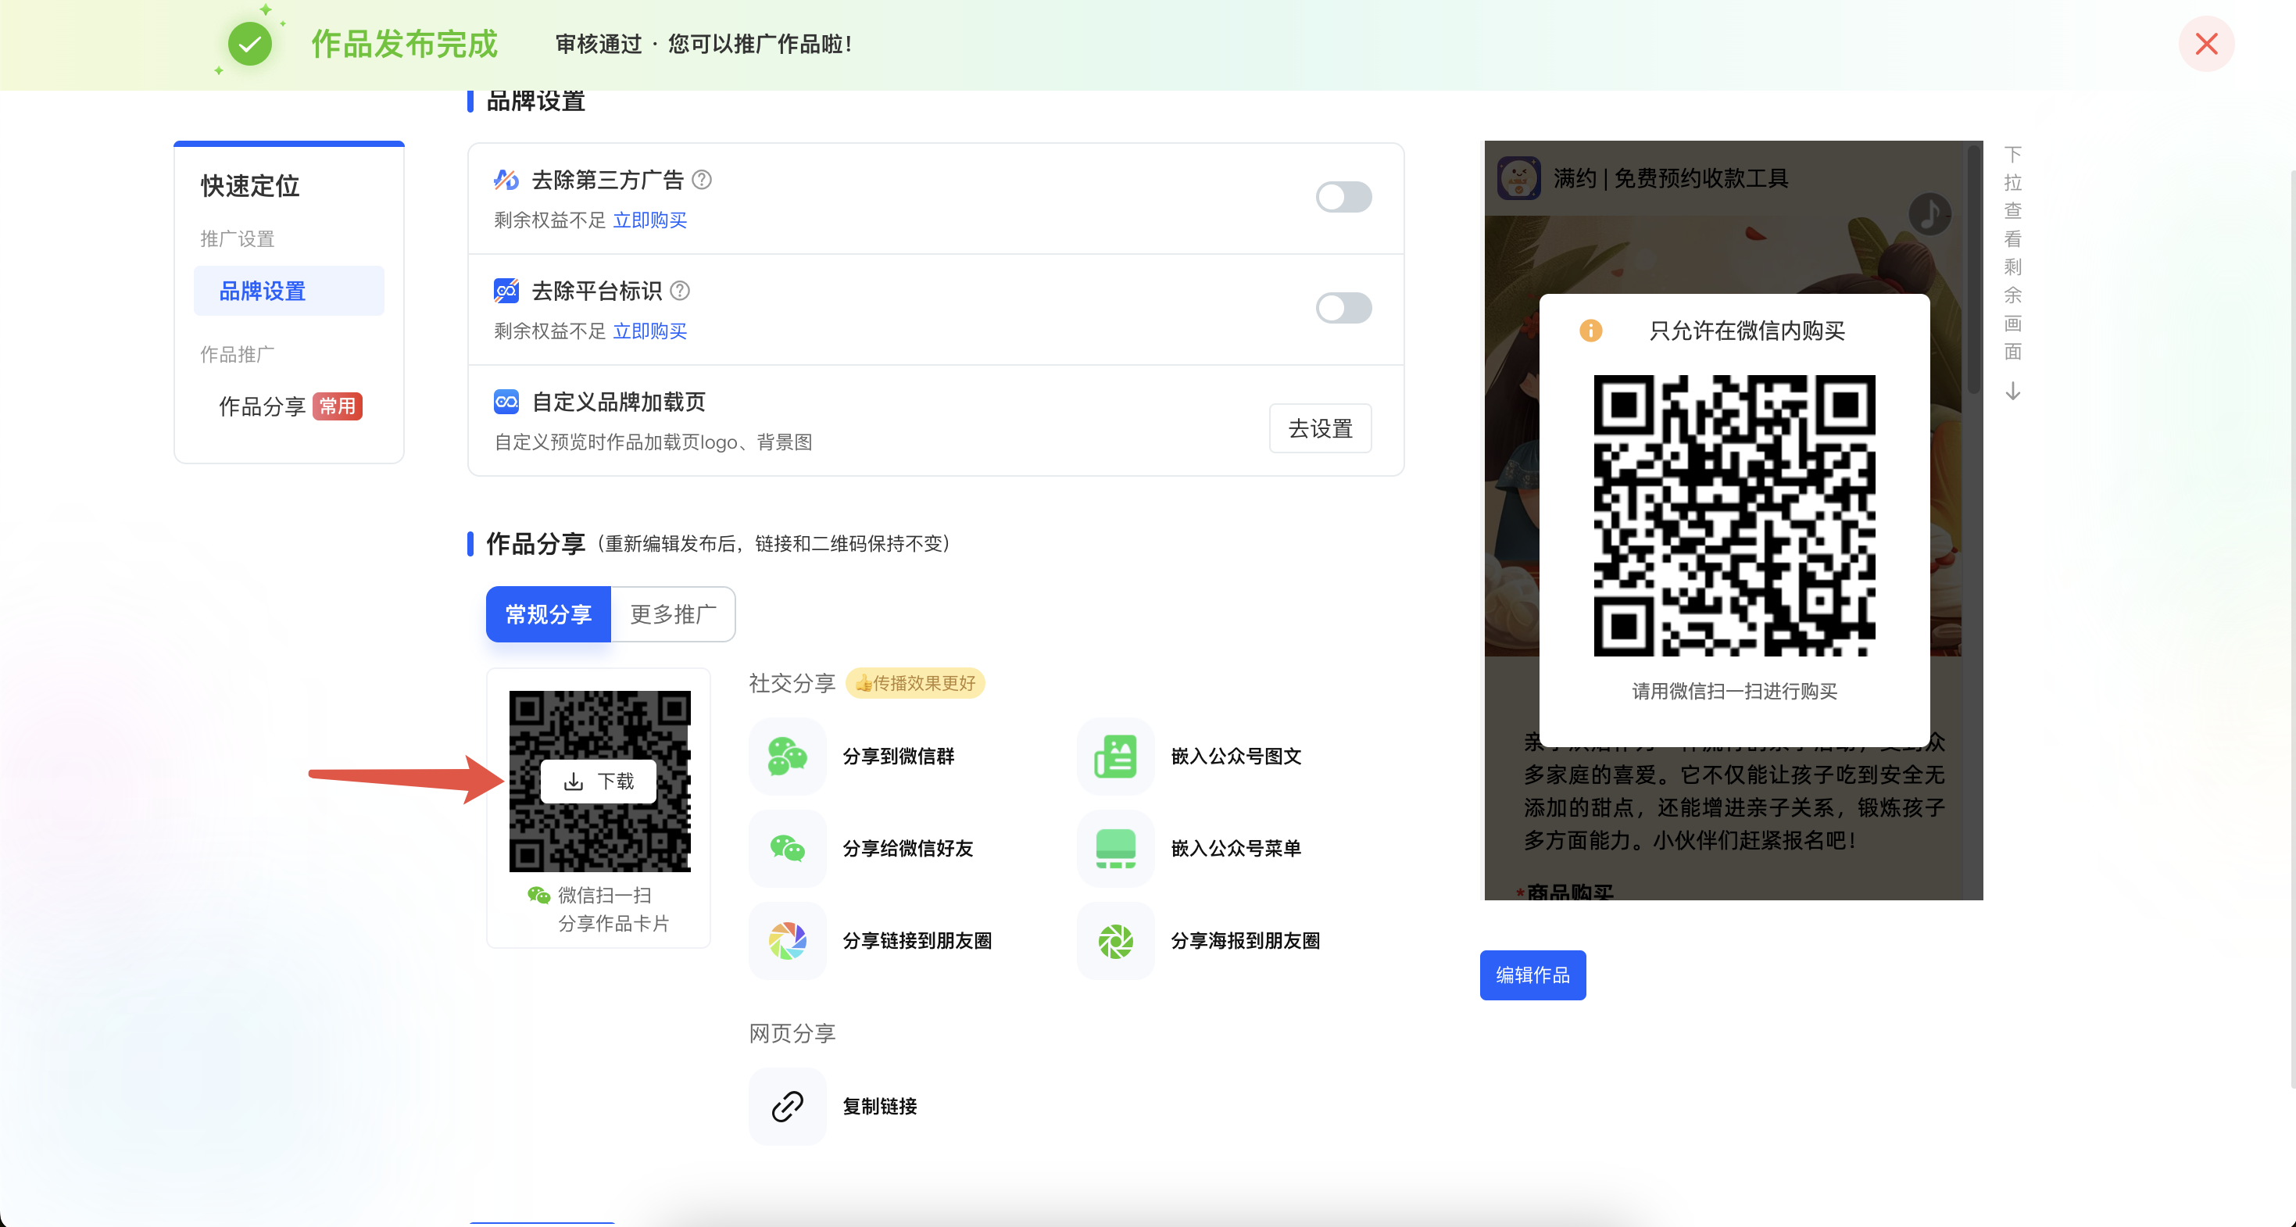Click the share link to Moments icon
Screen dimensions: 2296x1227
tap(787, 941)
